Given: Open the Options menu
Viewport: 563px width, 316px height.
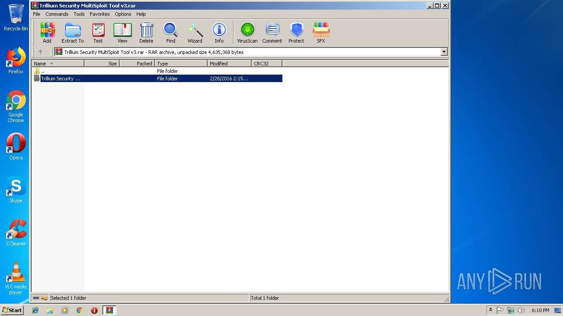Looking at the screenshot, I should (x=123, y=14).
